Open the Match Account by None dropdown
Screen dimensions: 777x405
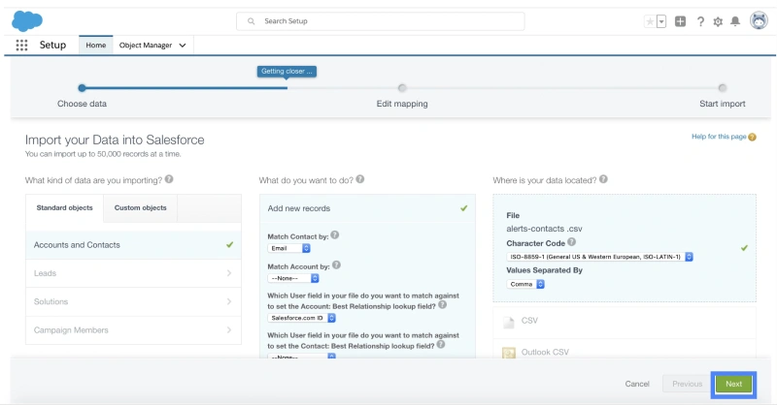point(293,278)
